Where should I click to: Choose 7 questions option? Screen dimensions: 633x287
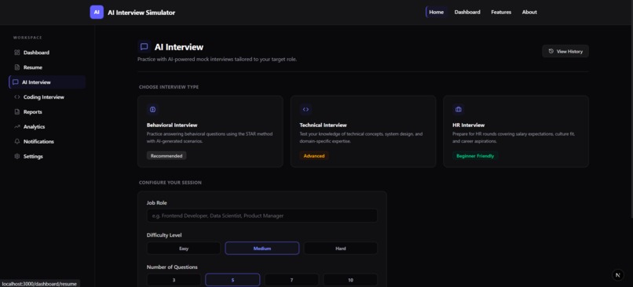coord(291,280)
